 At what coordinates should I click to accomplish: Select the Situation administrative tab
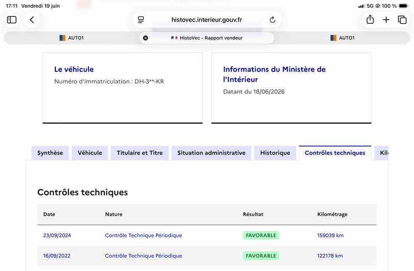point(211,153)
